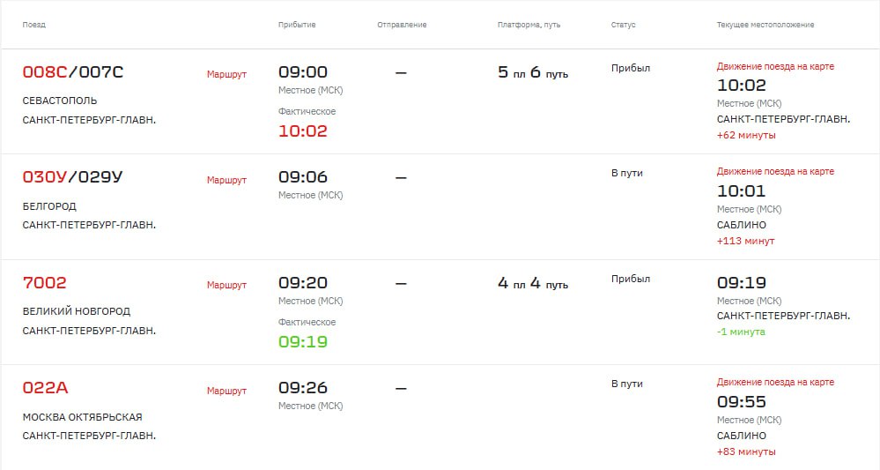Viewport: 880px width, 470px height.
Task: Click the Статус column header
Action: click(x=623, y=25)
